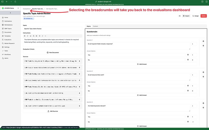This screenshot has height=130, width=209.
Task: Click the Add Sources button
Action: tap(52, 111)
